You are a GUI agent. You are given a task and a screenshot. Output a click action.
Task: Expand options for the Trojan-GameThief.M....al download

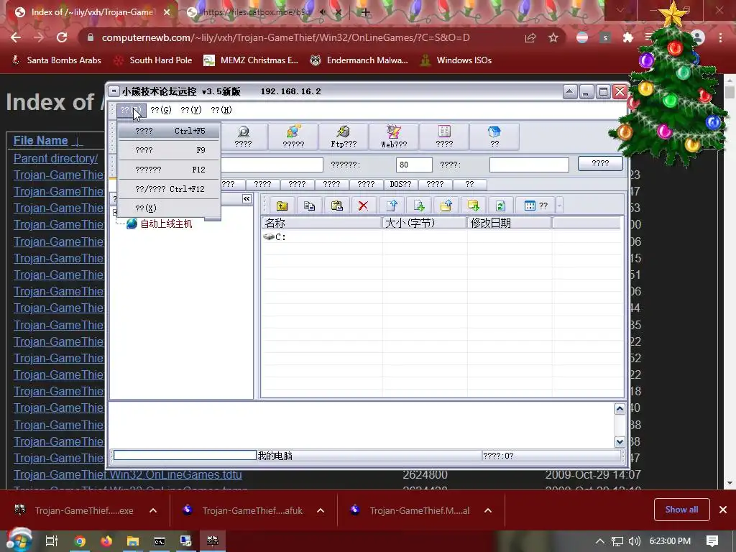[488, 510]
